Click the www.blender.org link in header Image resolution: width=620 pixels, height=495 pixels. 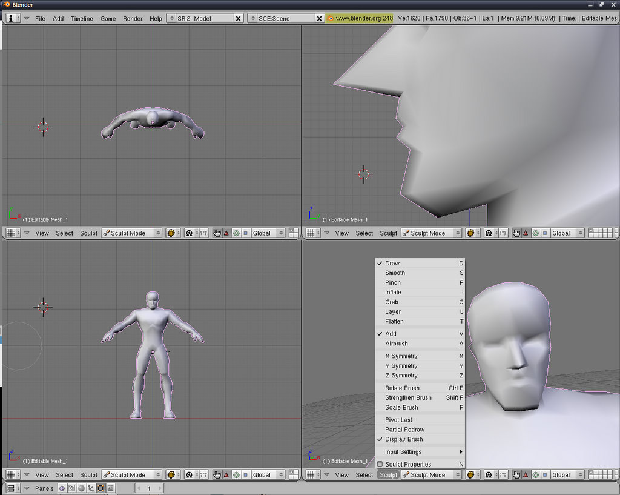coord(360,18)
